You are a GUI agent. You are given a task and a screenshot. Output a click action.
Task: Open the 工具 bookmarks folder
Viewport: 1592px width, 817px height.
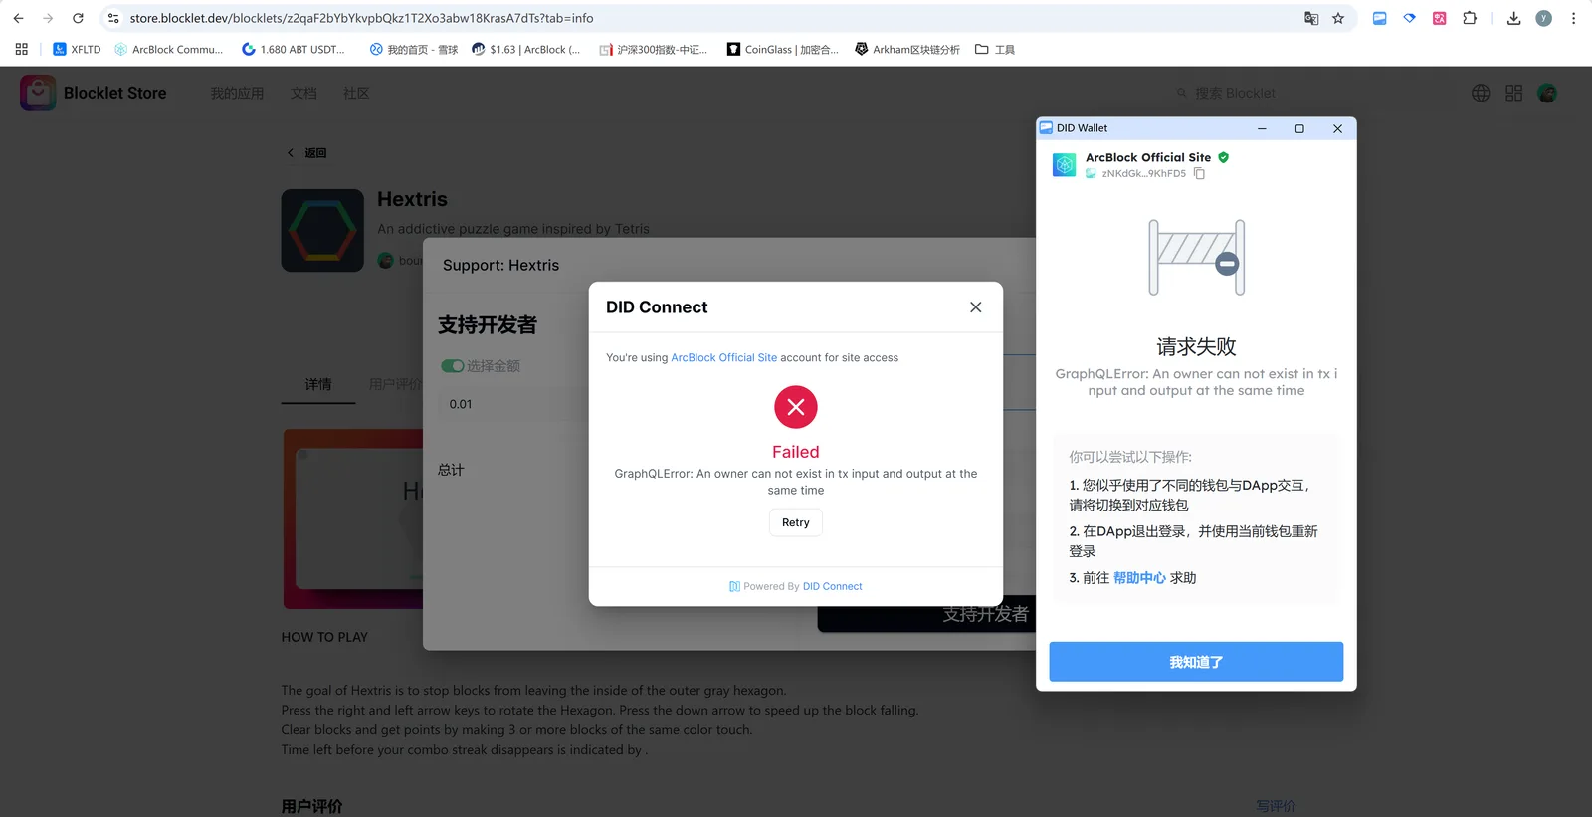[x=995, y=49]
